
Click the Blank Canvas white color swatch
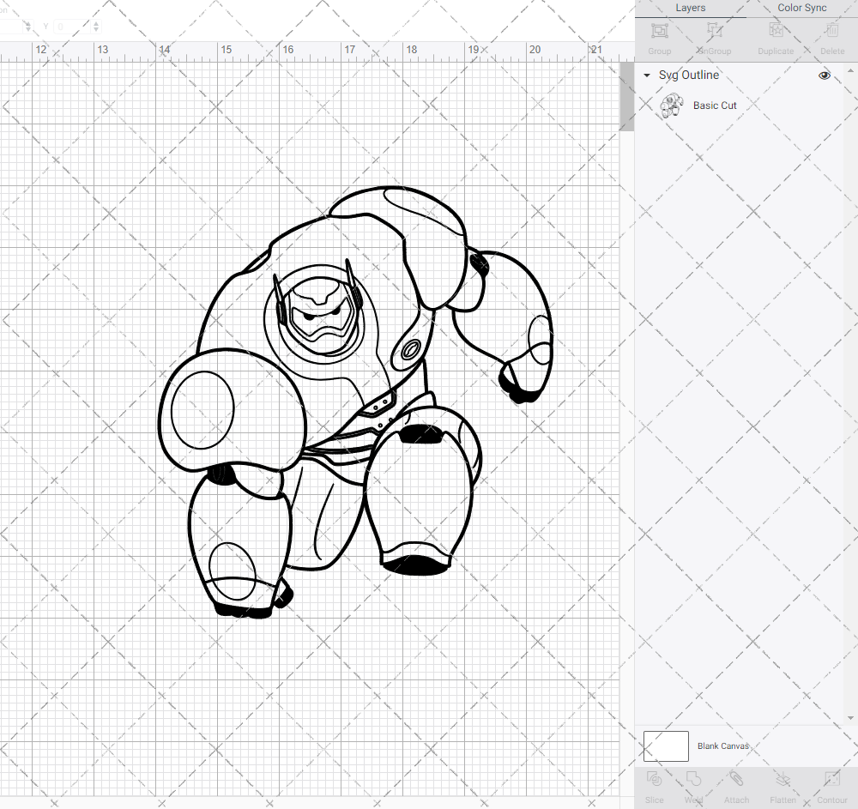pos(666,746)
